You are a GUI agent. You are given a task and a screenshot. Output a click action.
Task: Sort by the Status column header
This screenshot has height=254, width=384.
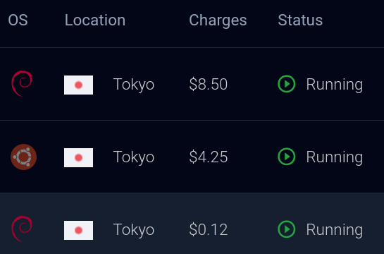pyautogui.click(x=300, y=20)
